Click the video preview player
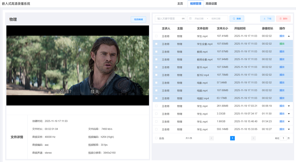Image resolution: width=296 pixels, height=162 pixels. tap(78, 65)
